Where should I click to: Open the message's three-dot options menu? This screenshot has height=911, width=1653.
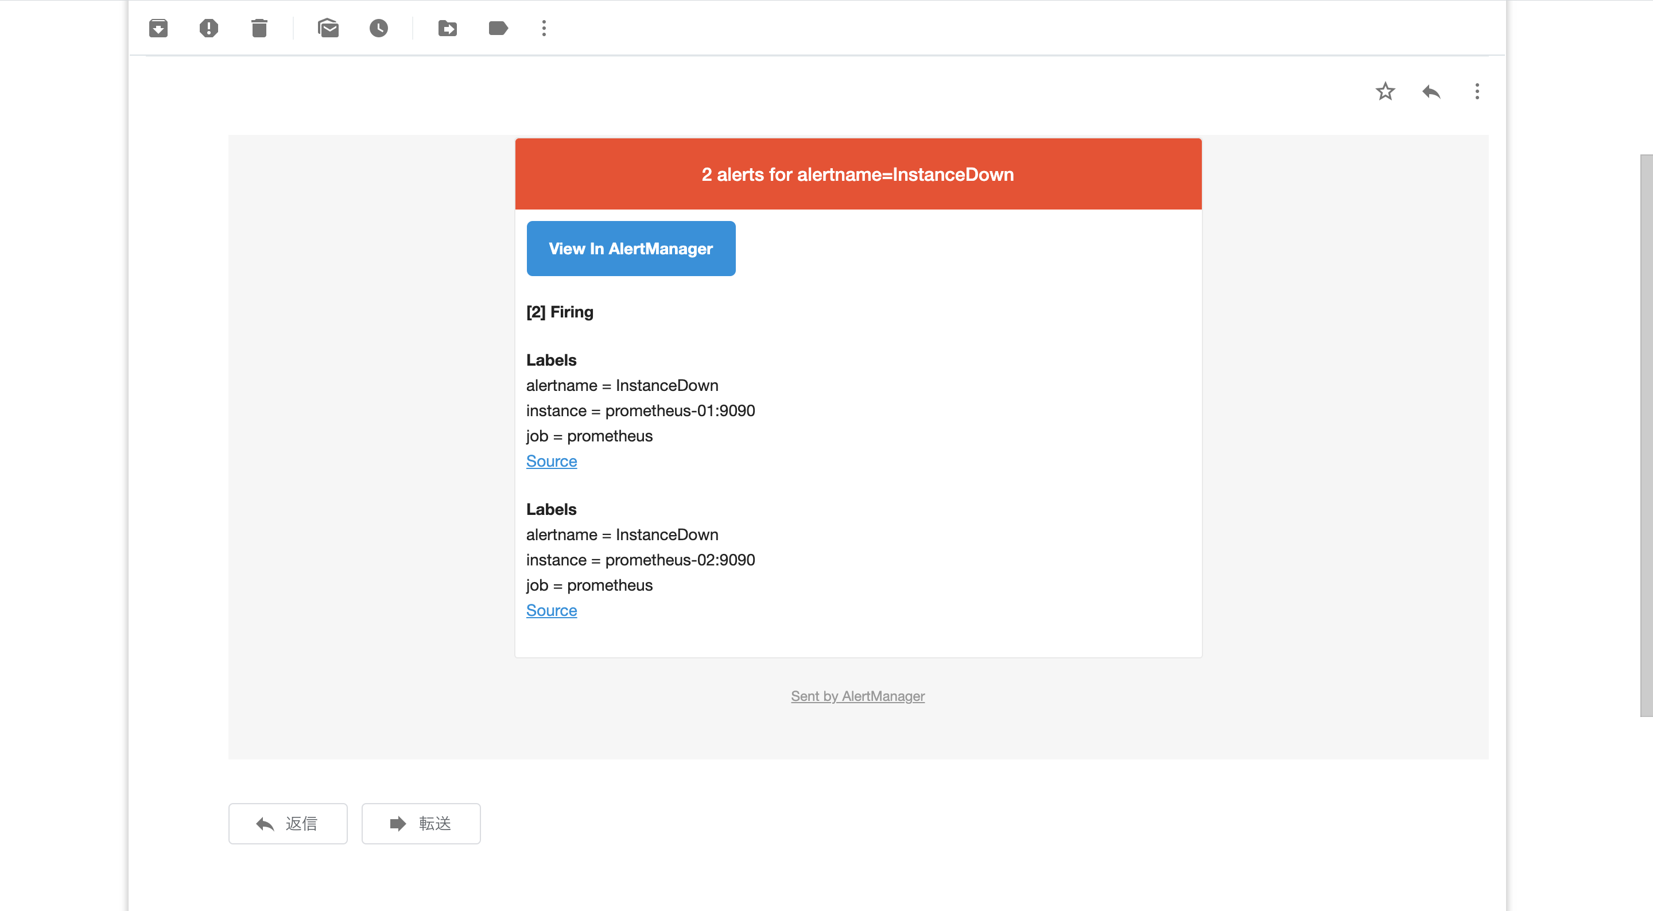[x=1477, y=91]
